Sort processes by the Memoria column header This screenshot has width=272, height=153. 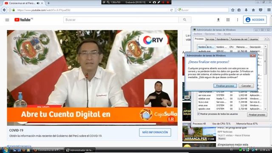(242, 47)
